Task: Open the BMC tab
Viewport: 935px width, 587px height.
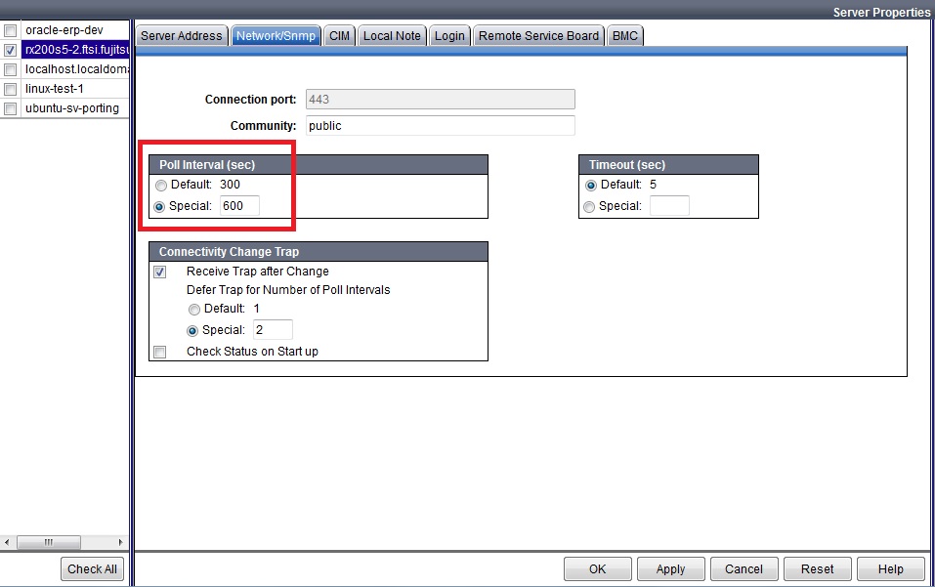Action: point(624,35)
